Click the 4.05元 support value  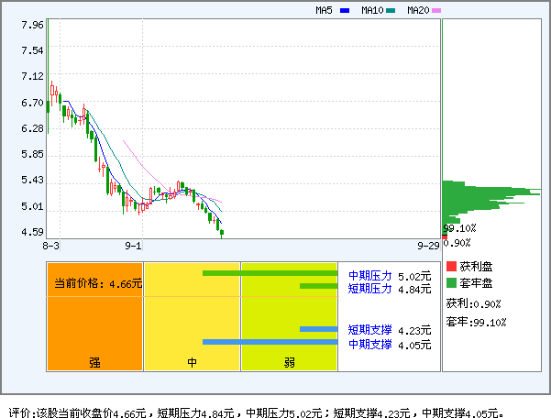pos(414,345)
